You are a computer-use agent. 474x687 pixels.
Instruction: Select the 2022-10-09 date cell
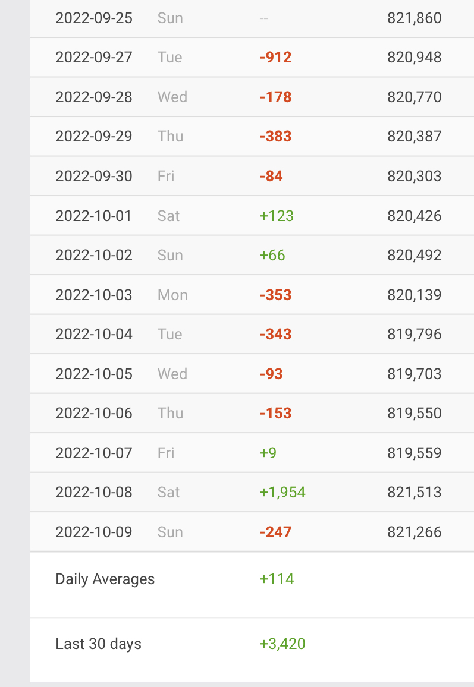pos(94,532)
